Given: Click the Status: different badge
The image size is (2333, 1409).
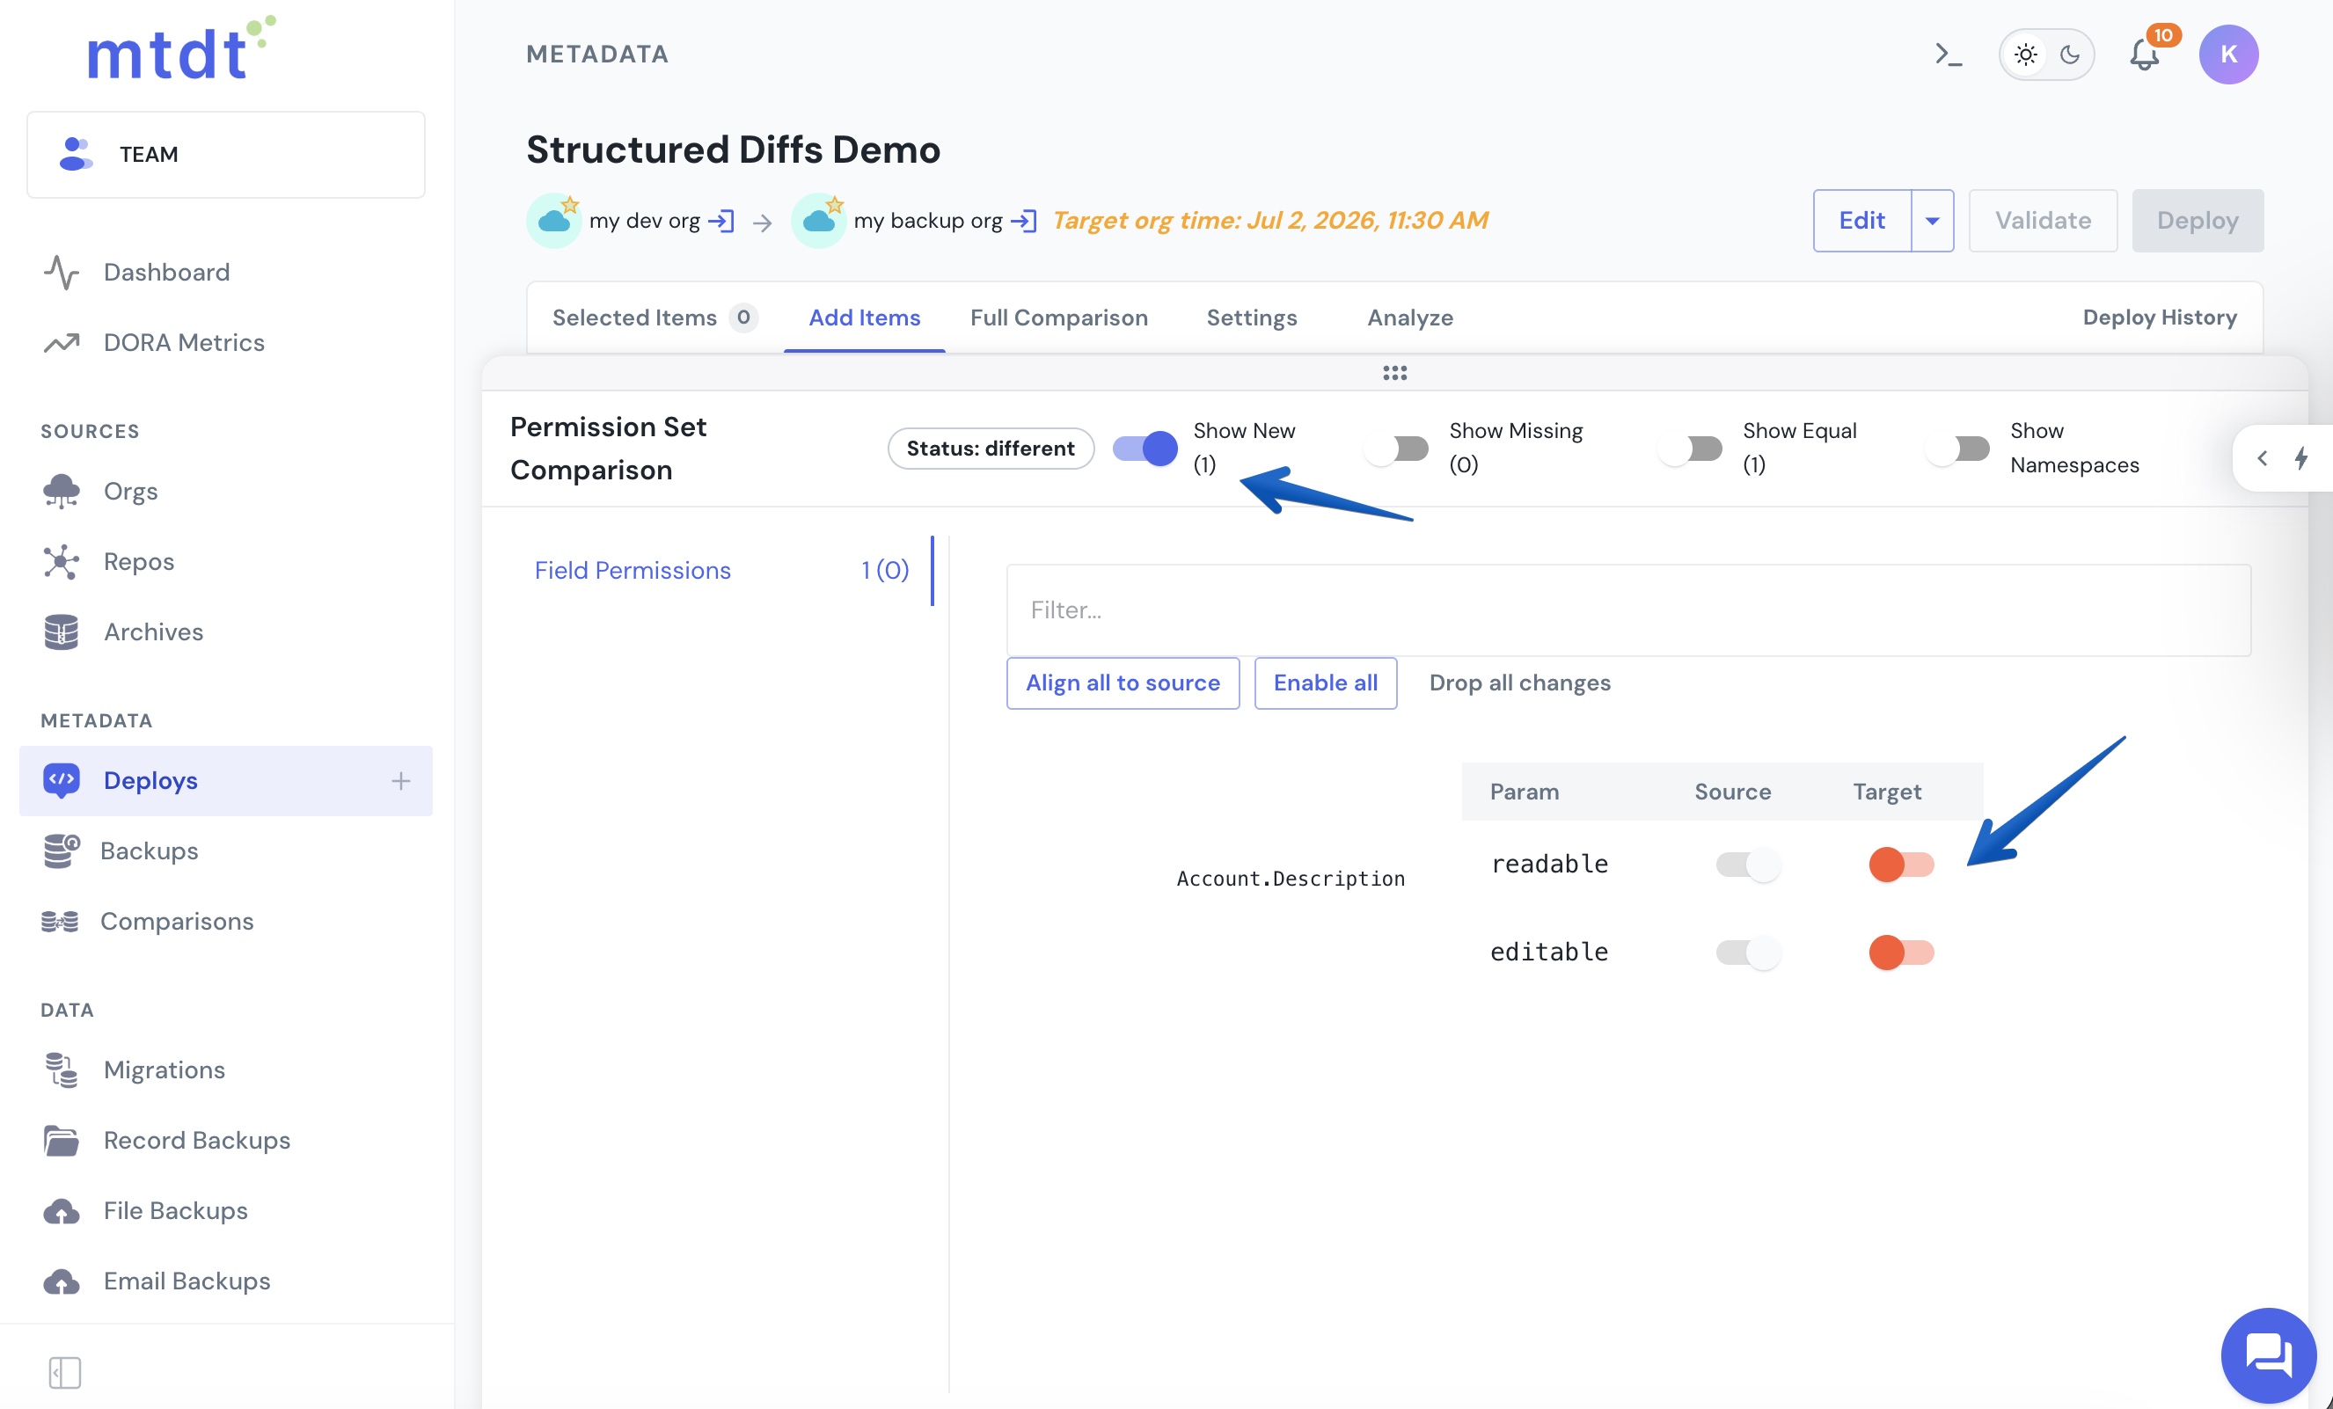Looking at the screenshot, I should coord(991,448).
